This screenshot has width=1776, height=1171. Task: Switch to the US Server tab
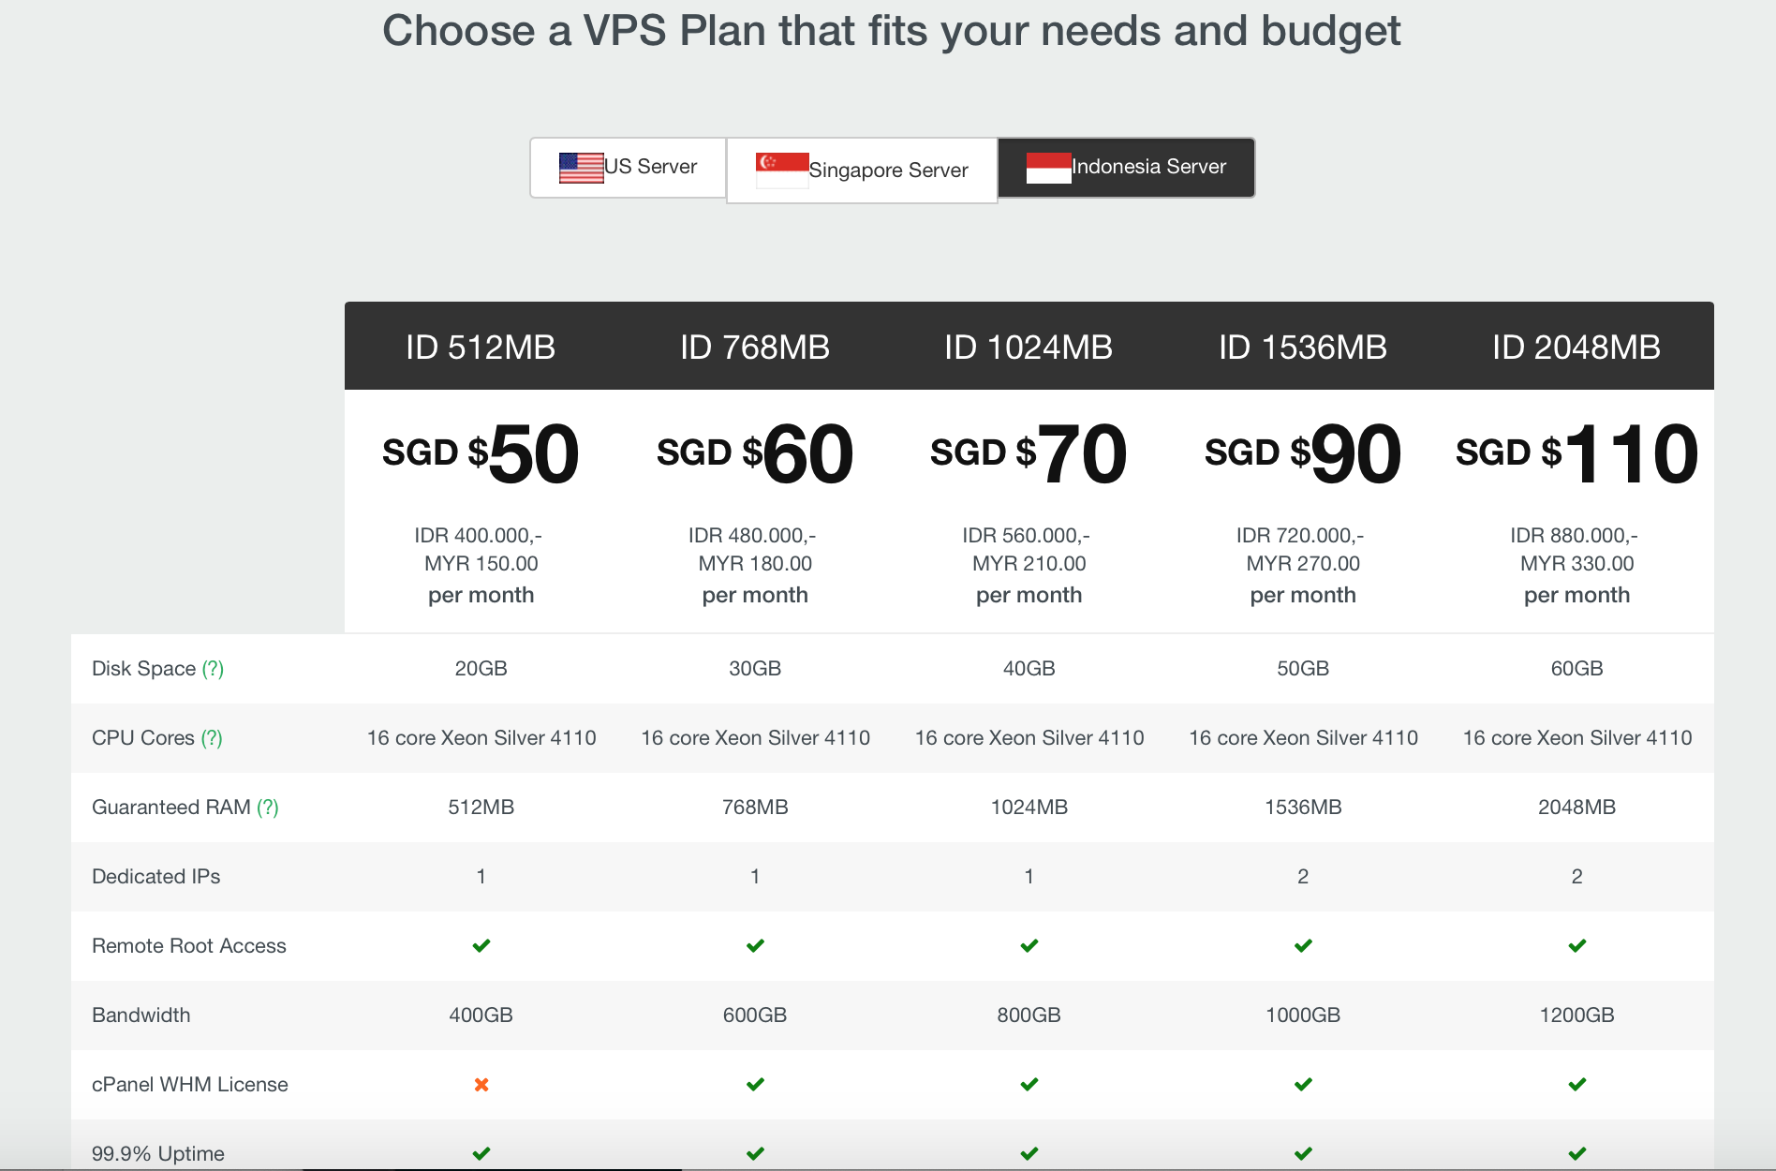coord(629,168)
